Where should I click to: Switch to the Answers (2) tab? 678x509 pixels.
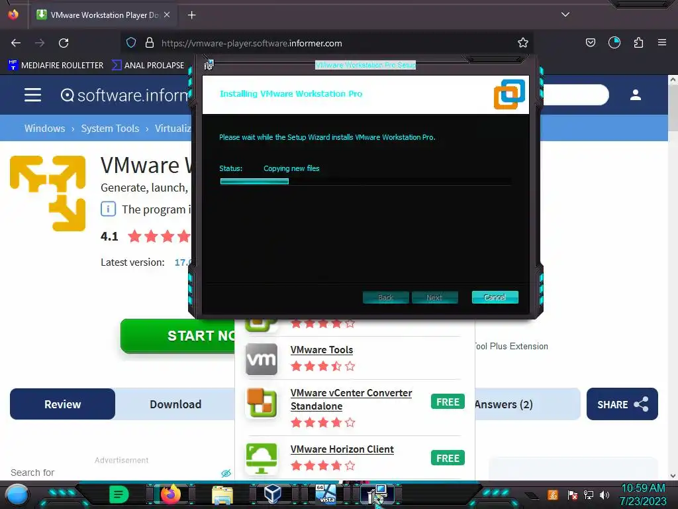pyautogui.click(x=503, y=404)
